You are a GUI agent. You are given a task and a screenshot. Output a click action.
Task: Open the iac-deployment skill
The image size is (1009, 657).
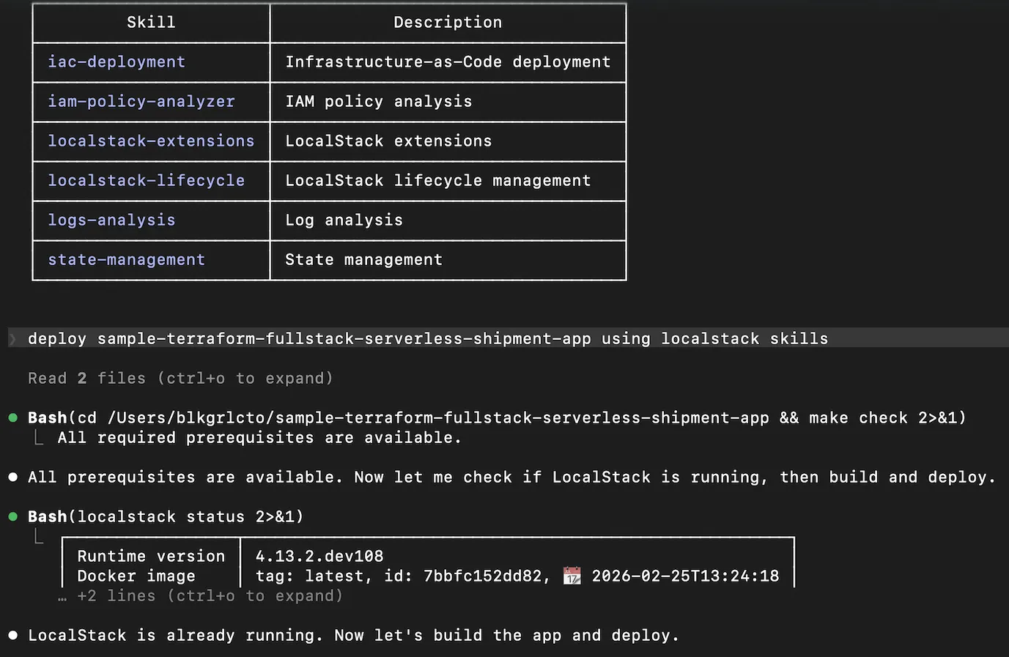(x=117, y=62)
